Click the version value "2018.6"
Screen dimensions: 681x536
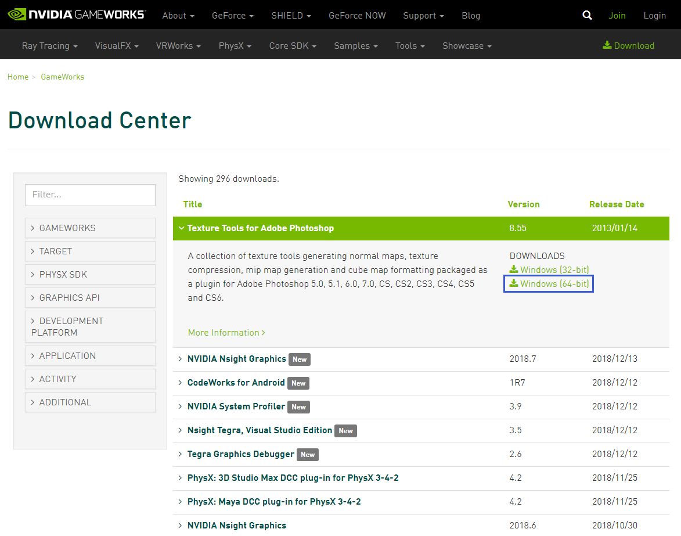tap(523, 526)
